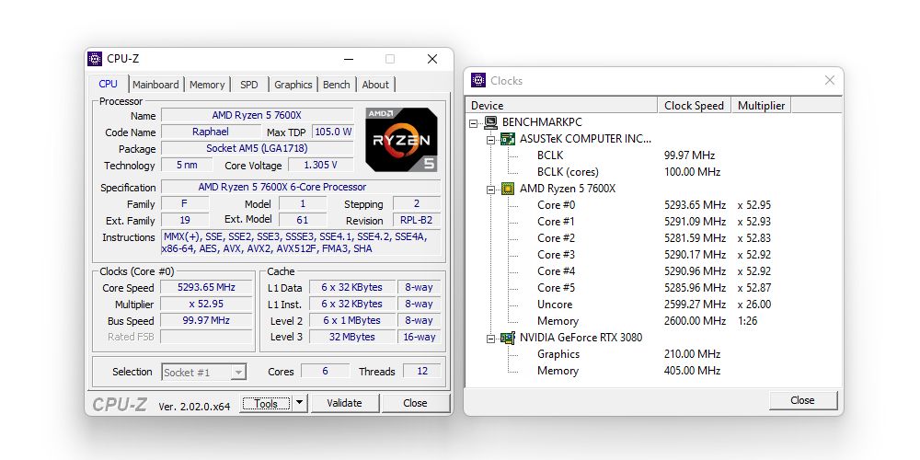Click the 405.00 MHz GPU memory value
The image size is (920, 460).
click(x=692, y=371)
